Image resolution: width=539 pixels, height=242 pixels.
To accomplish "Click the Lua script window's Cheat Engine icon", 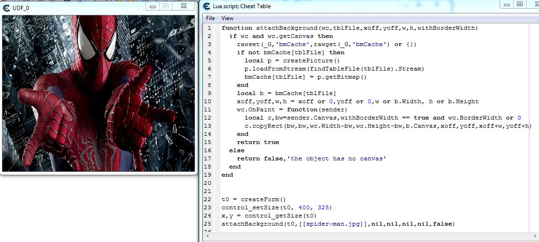I will coord(207,6).
